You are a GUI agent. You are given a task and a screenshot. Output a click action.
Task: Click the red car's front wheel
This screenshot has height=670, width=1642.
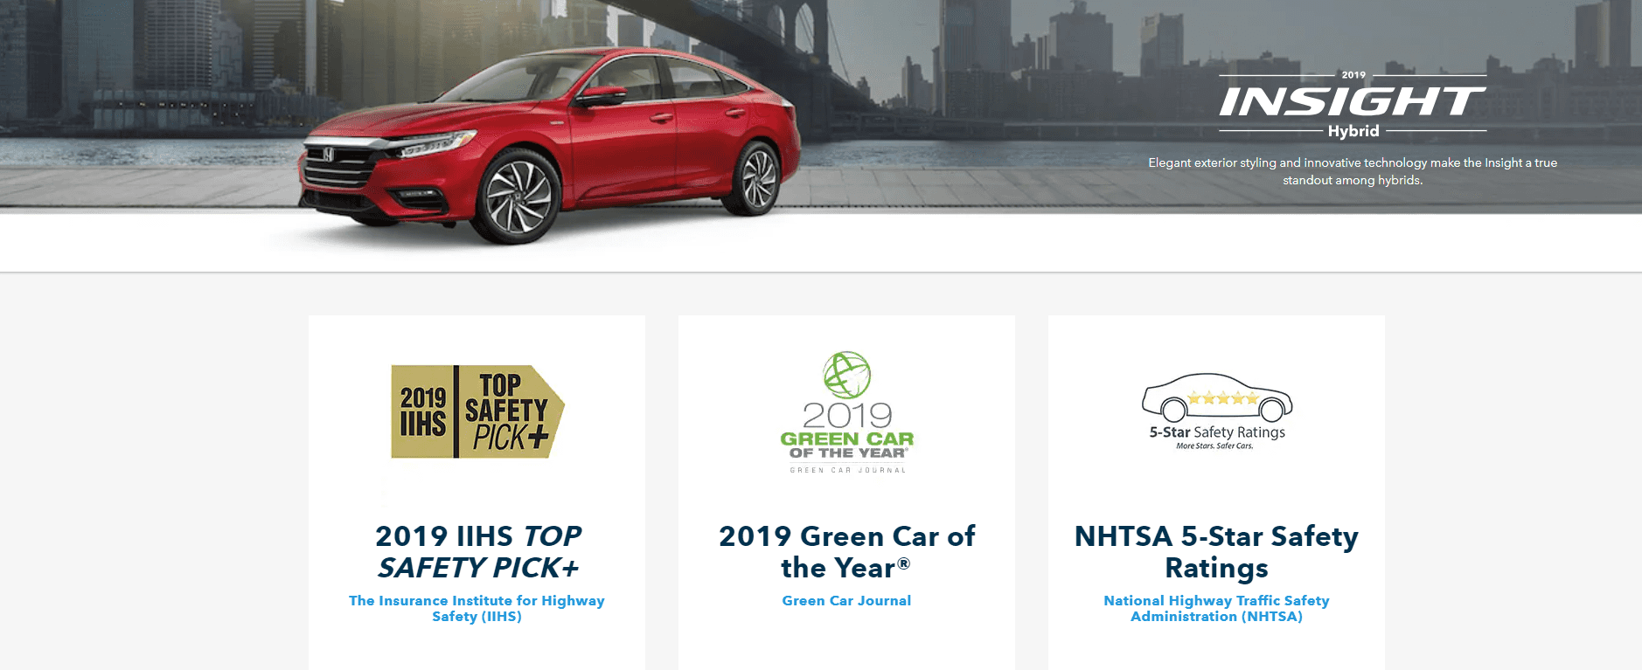point(518,199)
